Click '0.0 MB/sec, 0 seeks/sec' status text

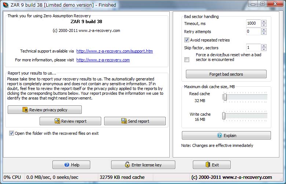(x=52, y=177)
